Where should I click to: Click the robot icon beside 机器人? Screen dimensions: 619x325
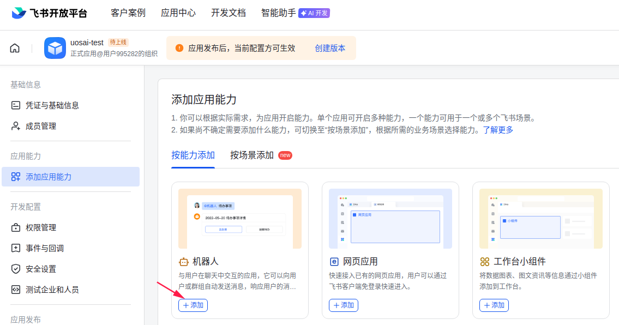[x=184, y=261]
